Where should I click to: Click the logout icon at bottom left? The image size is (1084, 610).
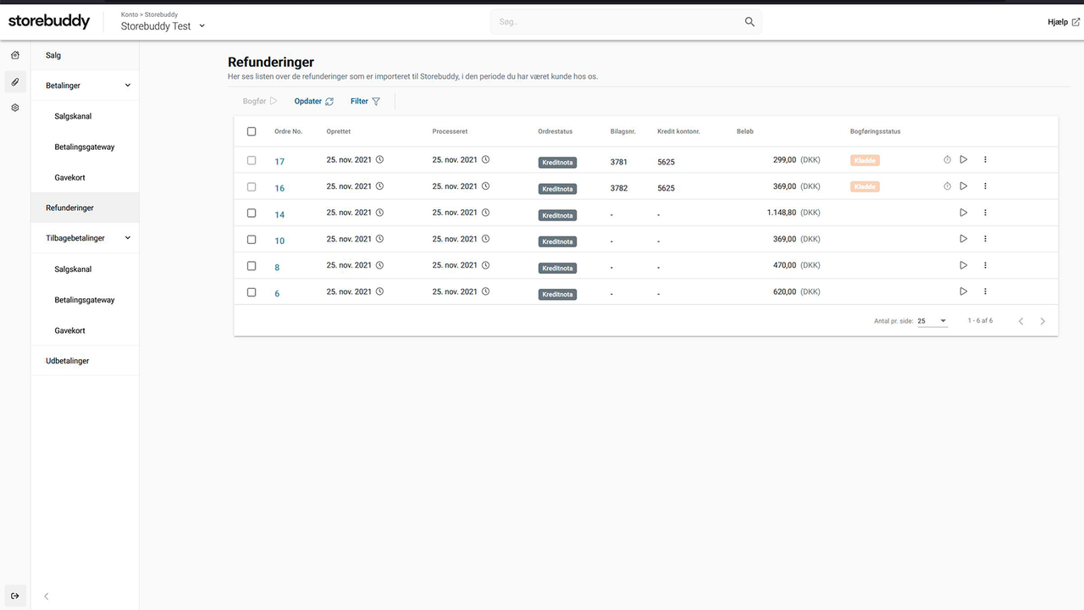click(x=14, y=596)
